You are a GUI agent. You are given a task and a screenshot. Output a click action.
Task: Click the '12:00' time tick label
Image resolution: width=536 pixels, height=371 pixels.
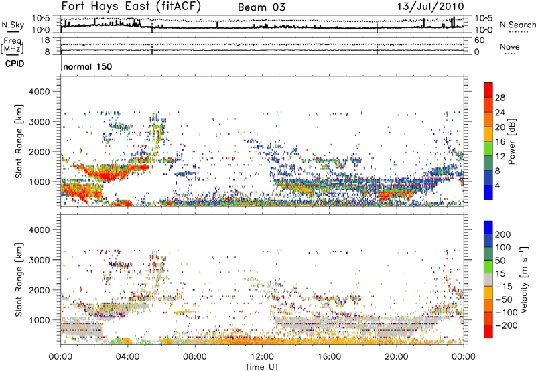click(262, 357)
